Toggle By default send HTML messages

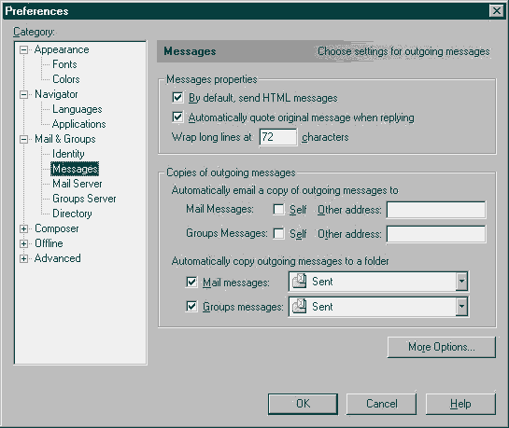click(x=177, y=98)
